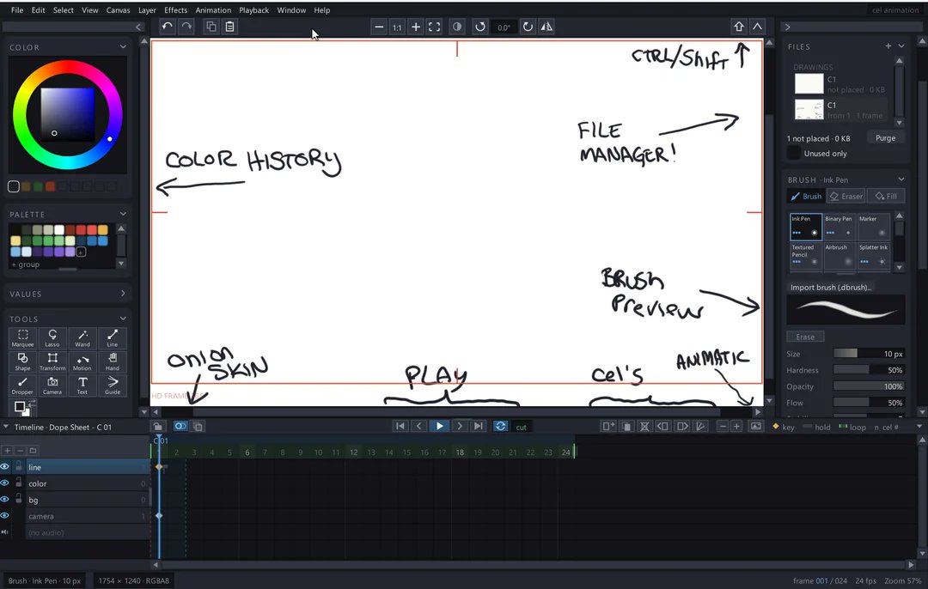Toggle the high-contrast canvas view icon

[x=457, y=27]
